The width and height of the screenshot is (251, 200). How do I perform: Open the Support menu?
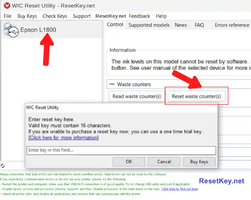click(81, 16)
